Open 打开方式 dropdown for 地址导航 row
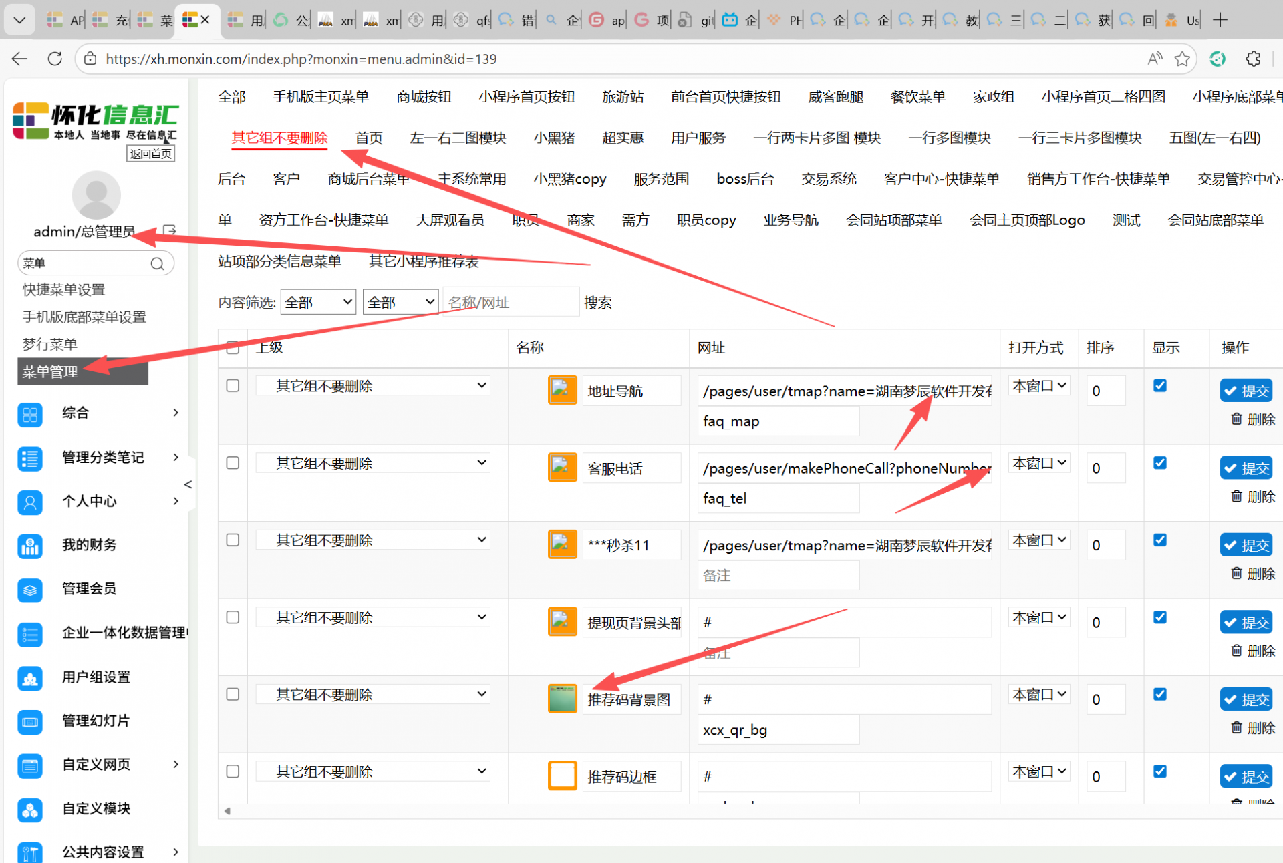Image resolution: width=1283 pixels, height=863 pixels. [1039, 386]
